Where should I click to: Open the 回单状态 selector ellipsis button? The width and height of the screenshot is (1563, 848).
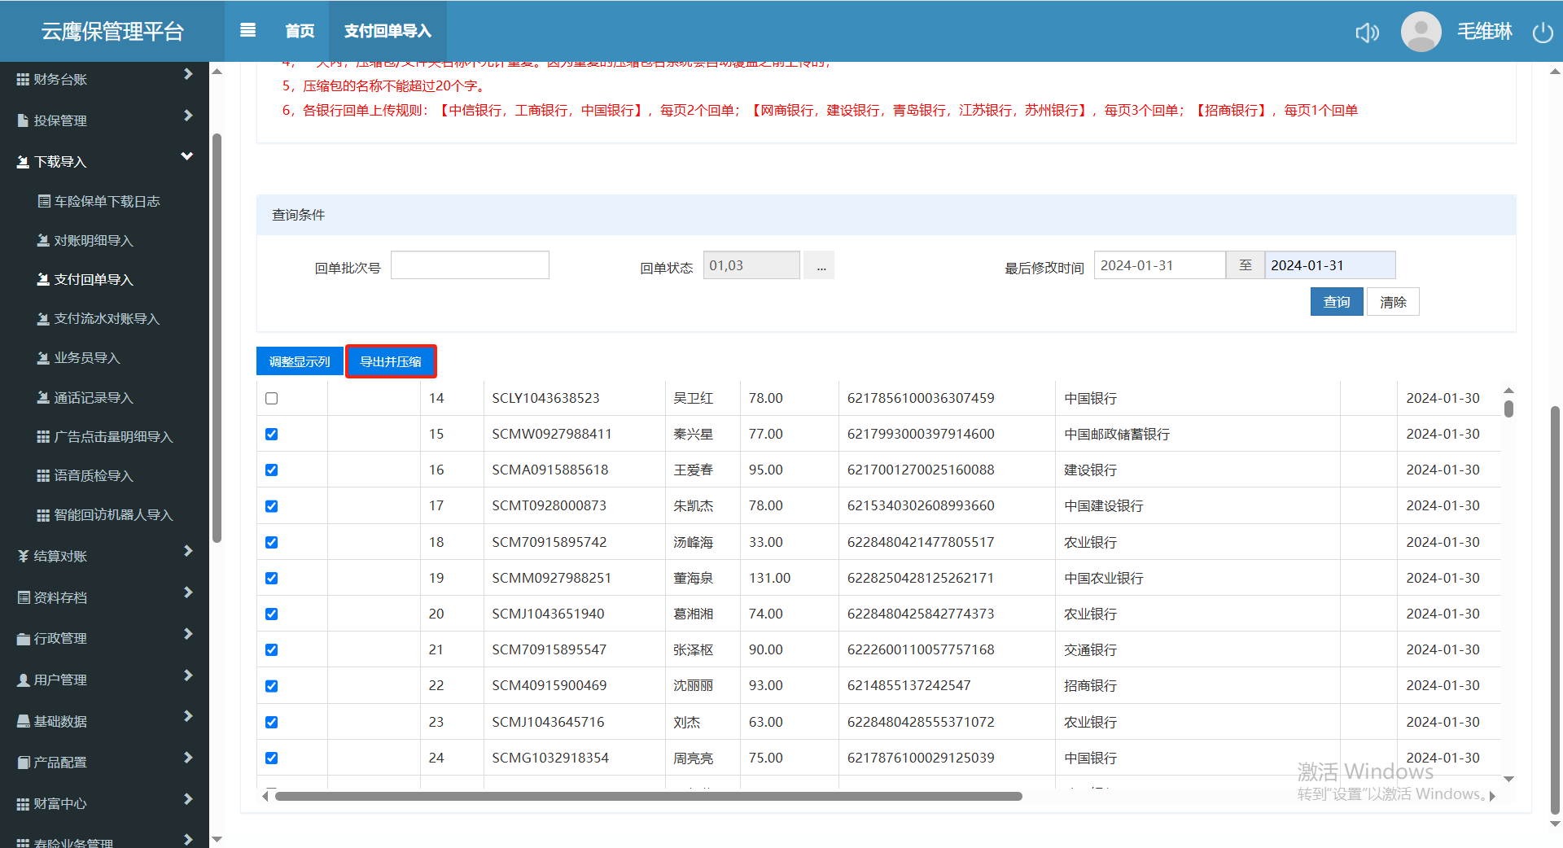tap(821, 266)
